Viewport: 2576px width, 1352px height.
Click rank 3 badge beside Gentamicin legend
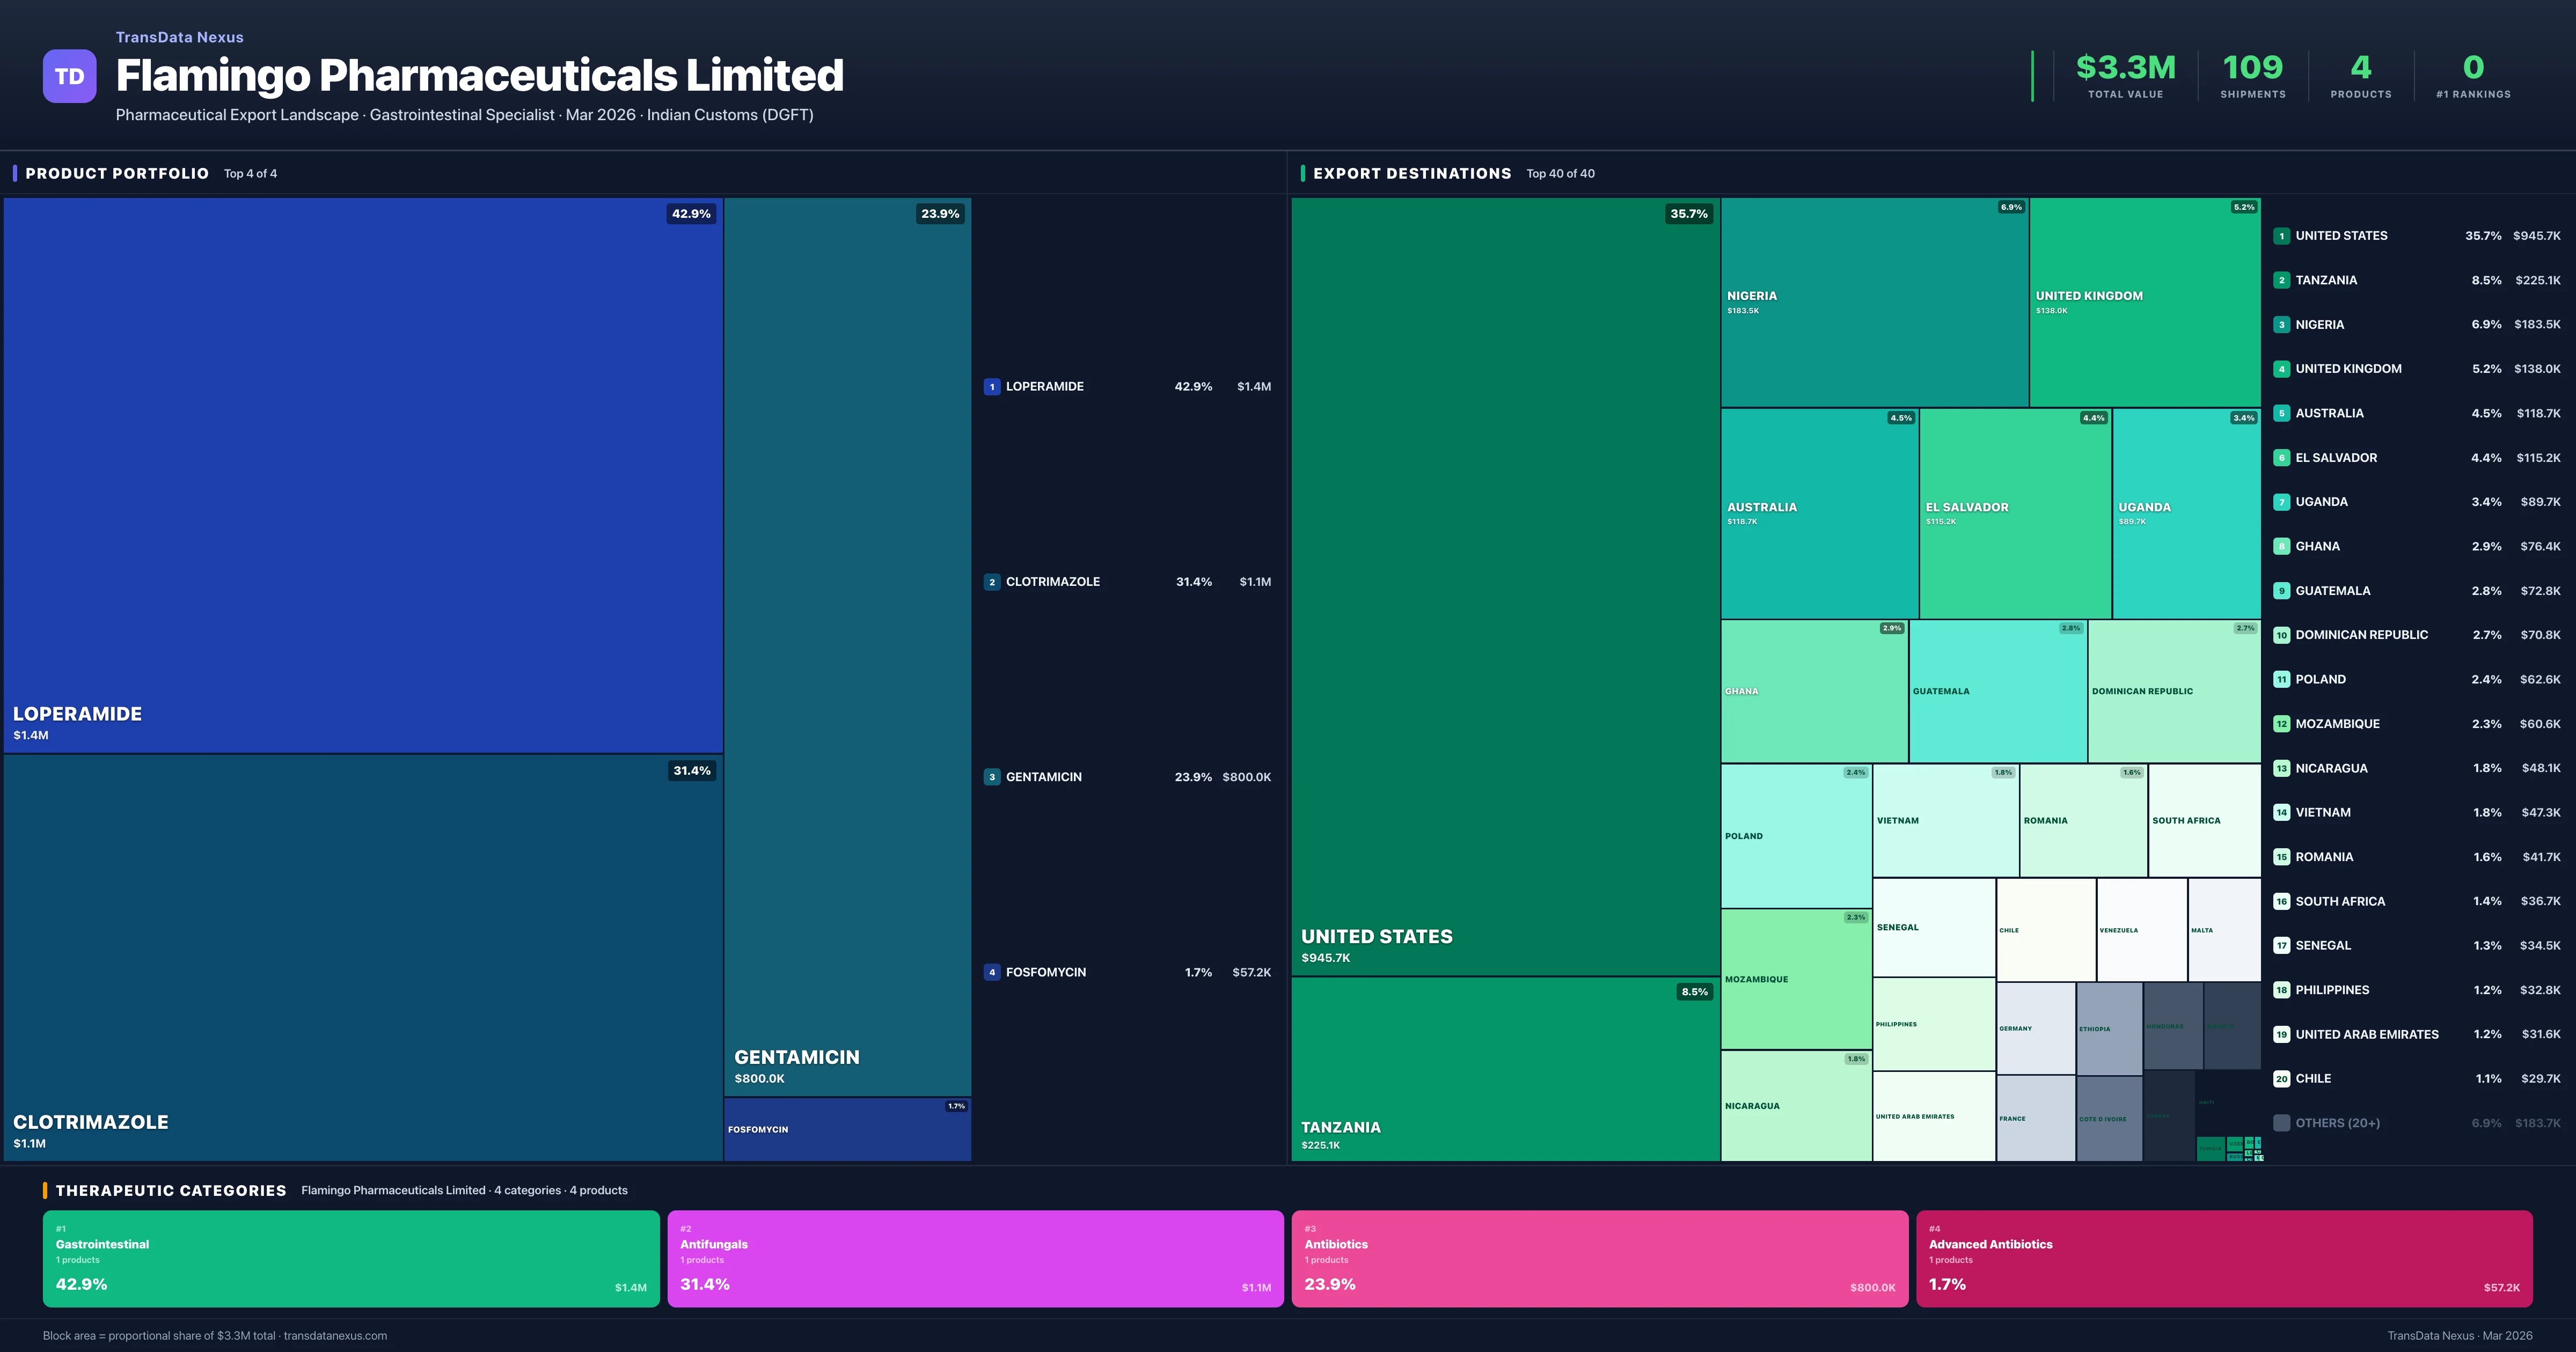coord(992,777)
